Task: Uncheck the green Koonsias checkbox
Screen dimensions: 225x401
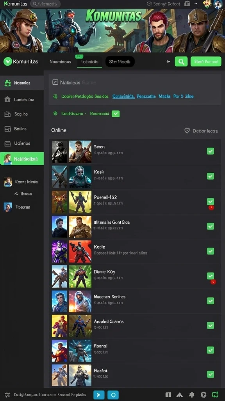Action: tap(116, 114)
